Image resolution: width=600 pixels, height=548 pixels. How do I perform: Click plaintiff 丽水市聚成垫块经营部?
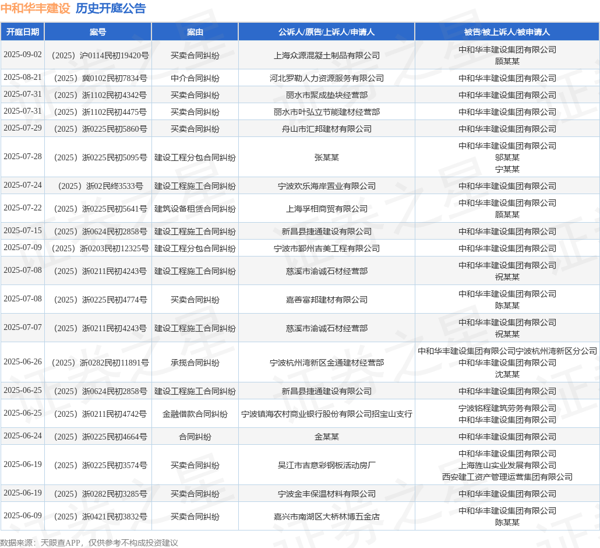click(x=326, y=95)
